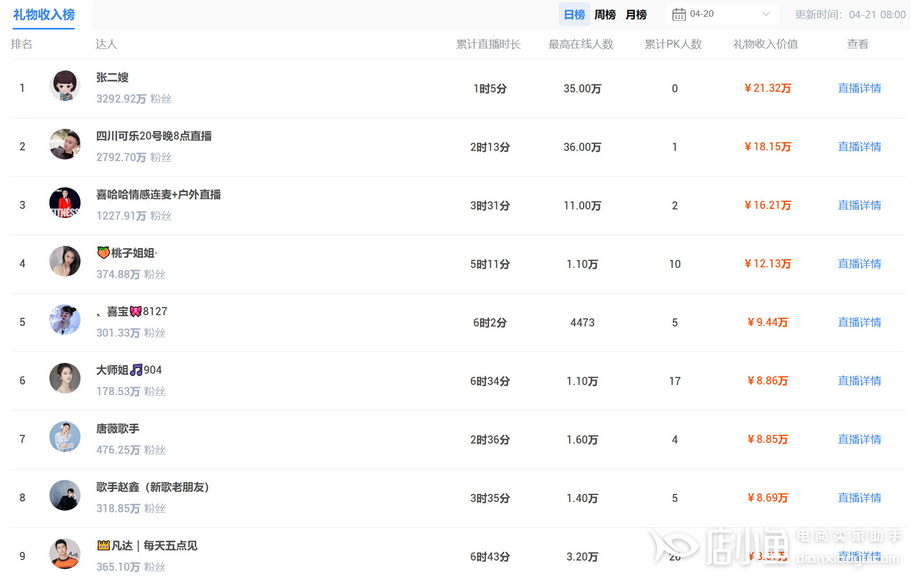Click the name 桃子姐姐
911x582 pixels.
(127, 253)
